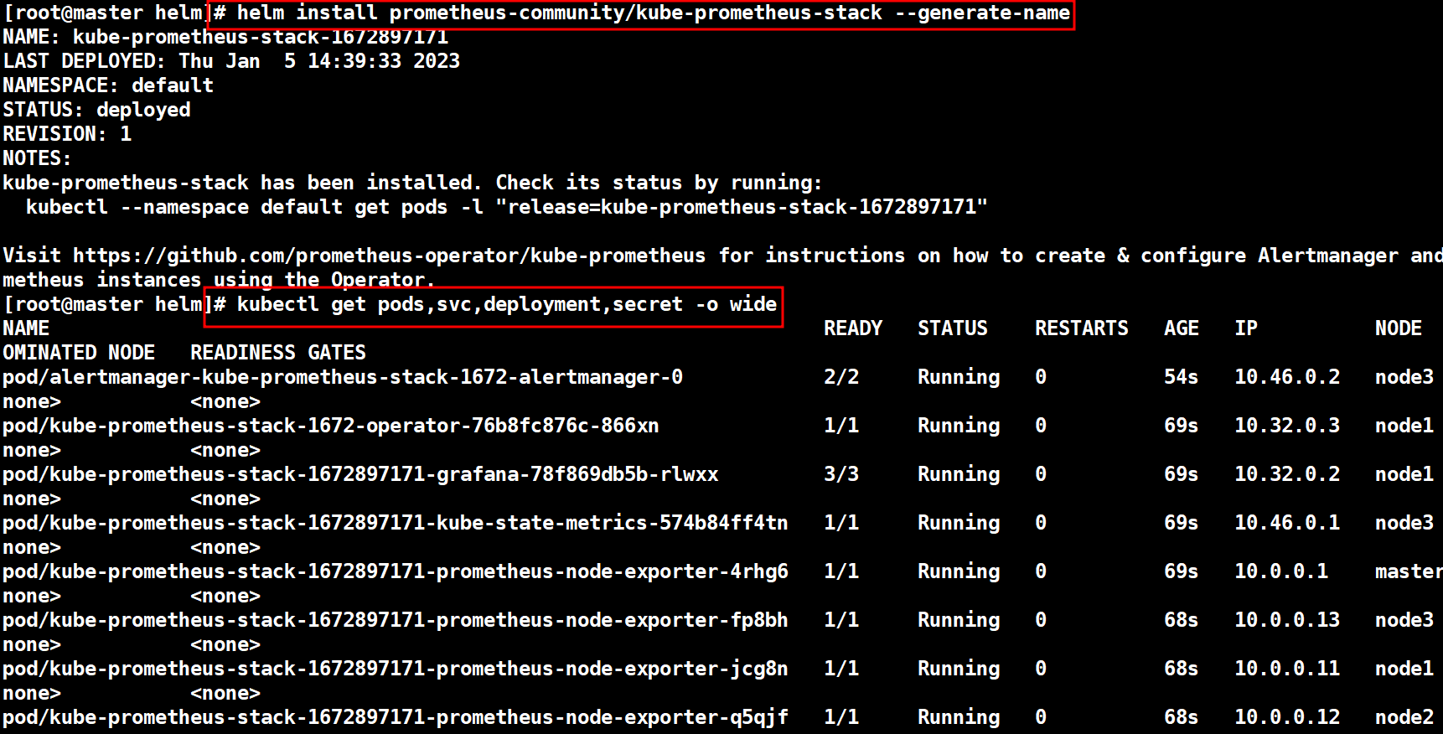This screenshot has height=734, width=1443.
Task: Click the 'LAST DEPLOYED: Thu Jan 5 14:39:33 2023' line
Action: pos(231,61)
